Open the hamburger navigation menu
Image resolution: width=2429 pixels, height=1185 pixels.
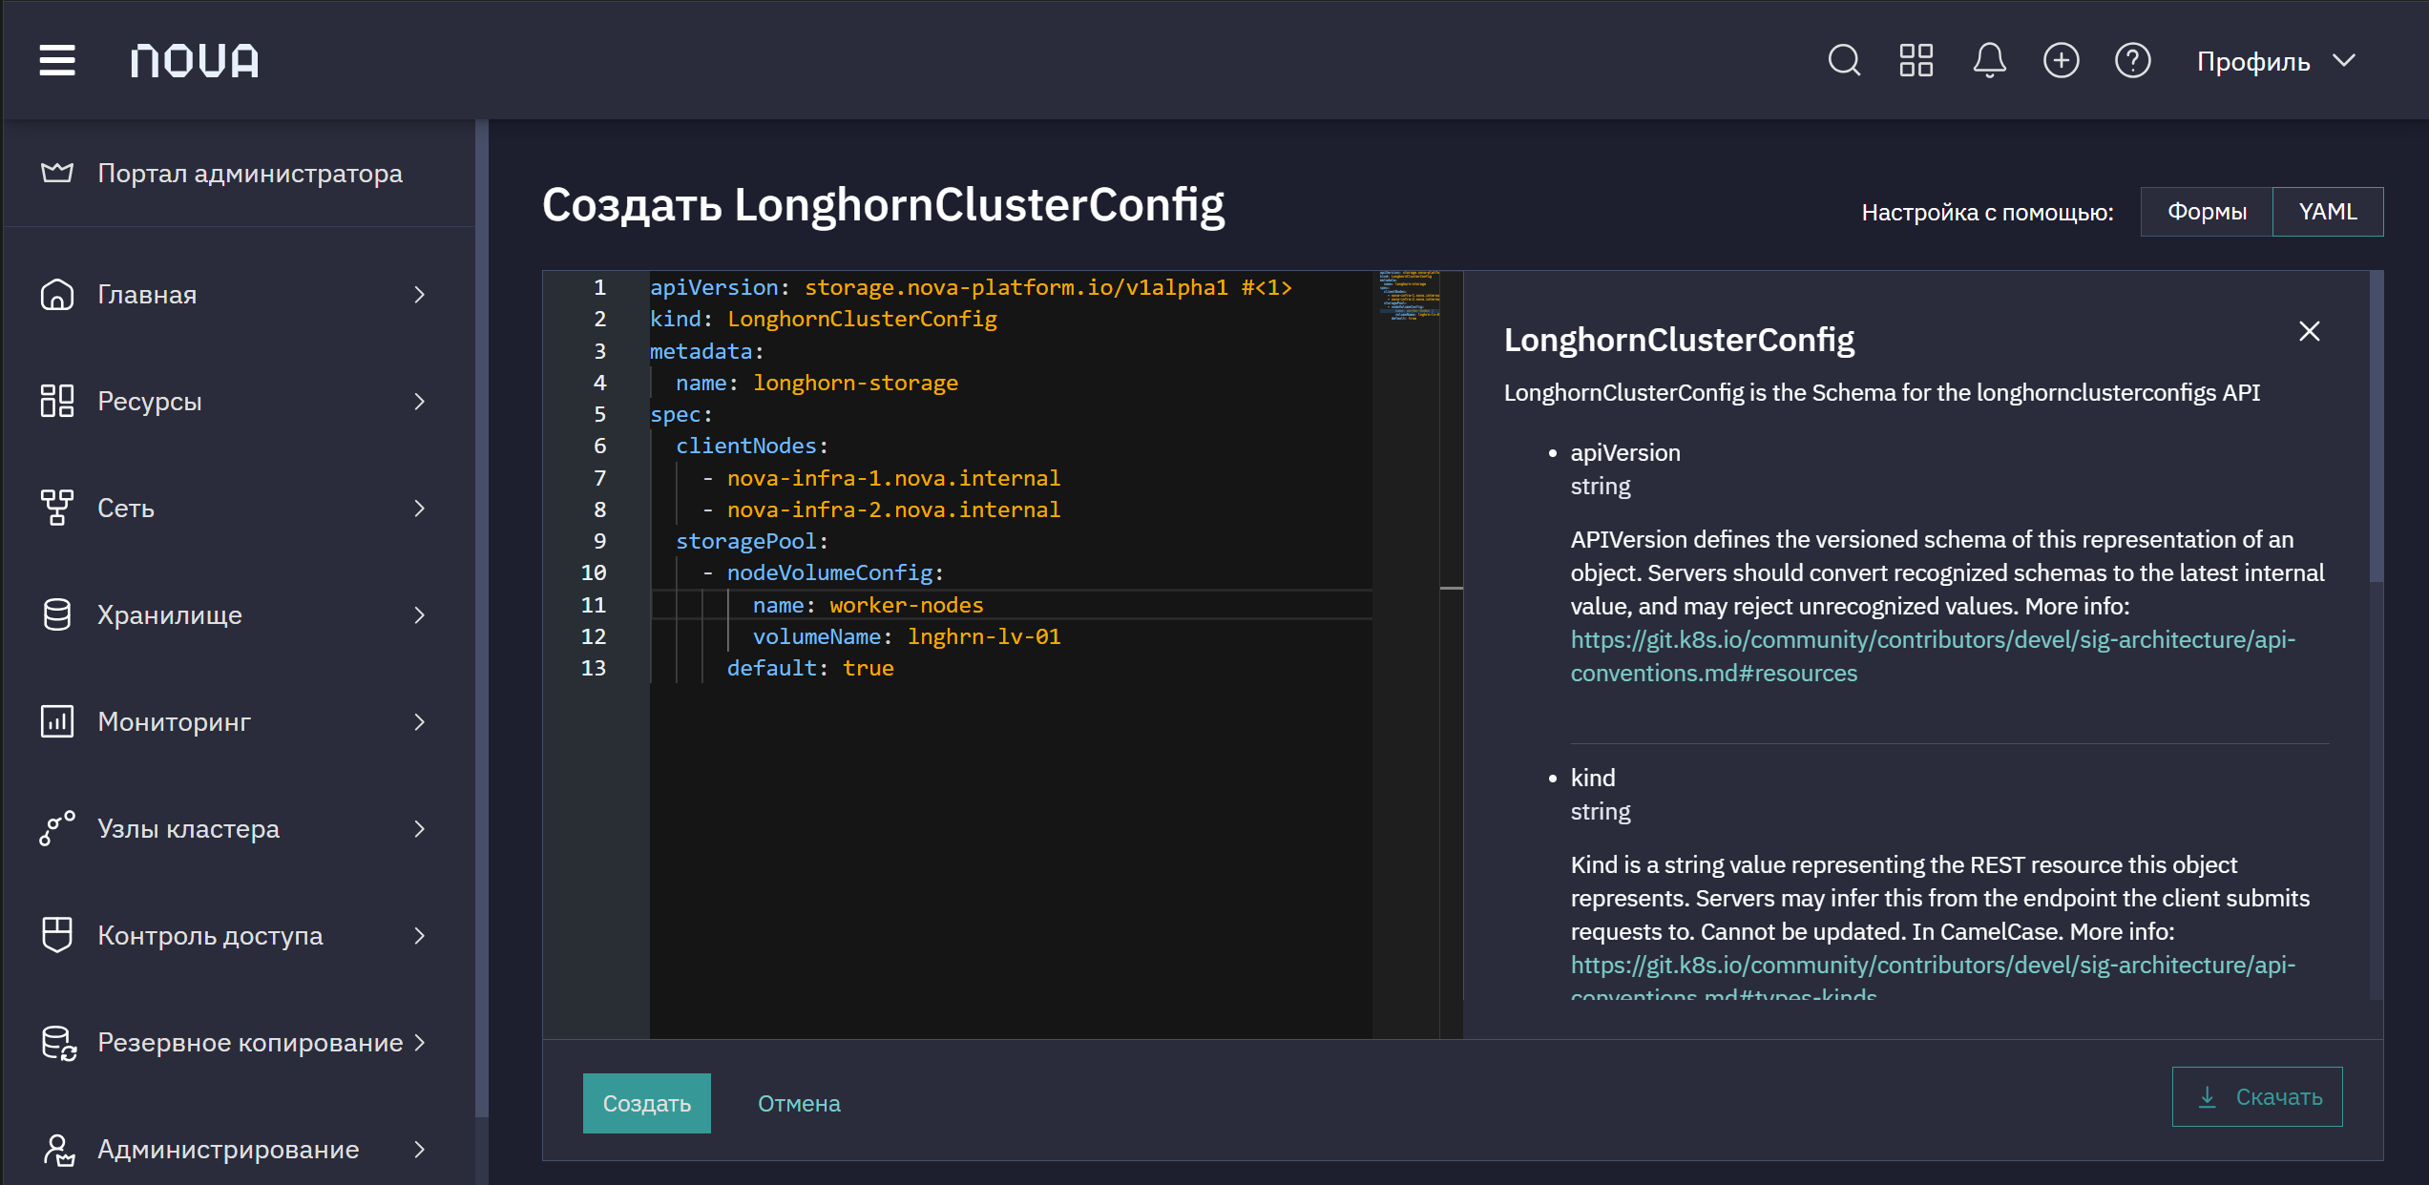tap(57, 61)
